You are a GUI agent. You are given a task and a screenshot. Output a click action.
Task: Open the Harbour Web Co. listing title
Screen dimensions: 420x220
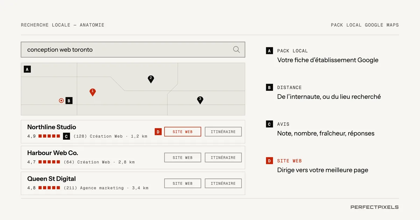pos(52,153)
